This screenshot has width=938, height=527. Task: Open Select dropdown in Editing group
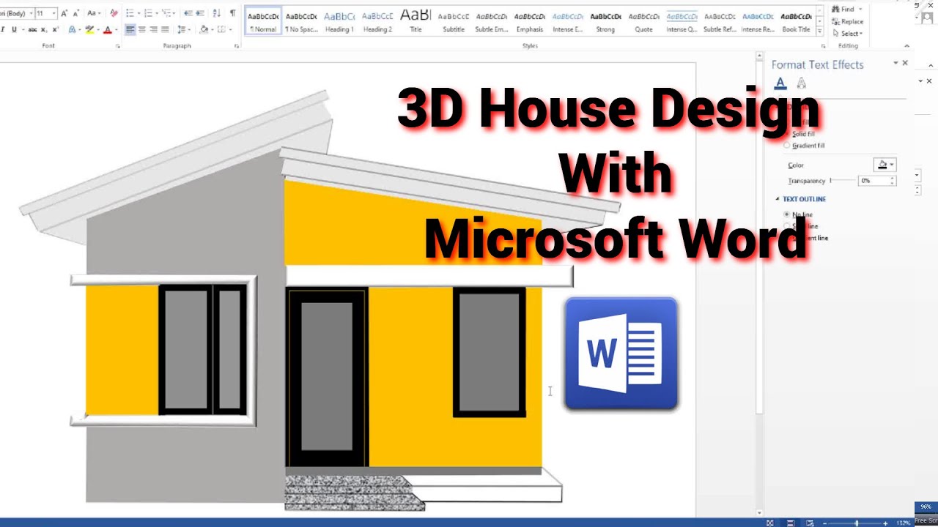tap(849, 33)
